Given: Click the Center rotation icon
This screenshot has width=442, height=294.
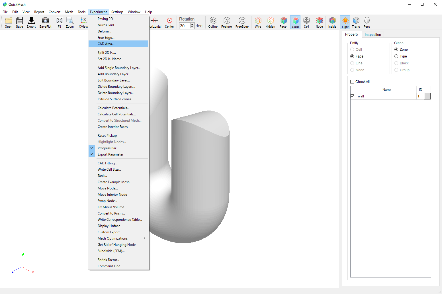Looking at the screenshot, I should 169,22.
